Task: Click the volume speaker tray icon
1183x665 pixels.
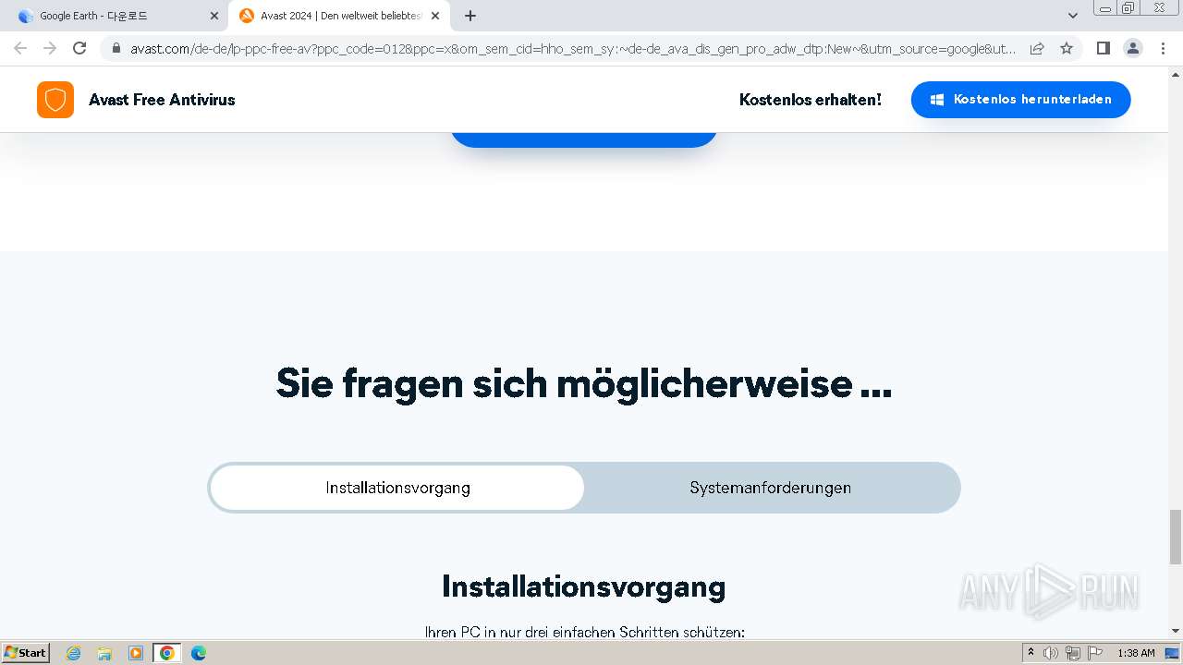Action: pos(1051,653)
